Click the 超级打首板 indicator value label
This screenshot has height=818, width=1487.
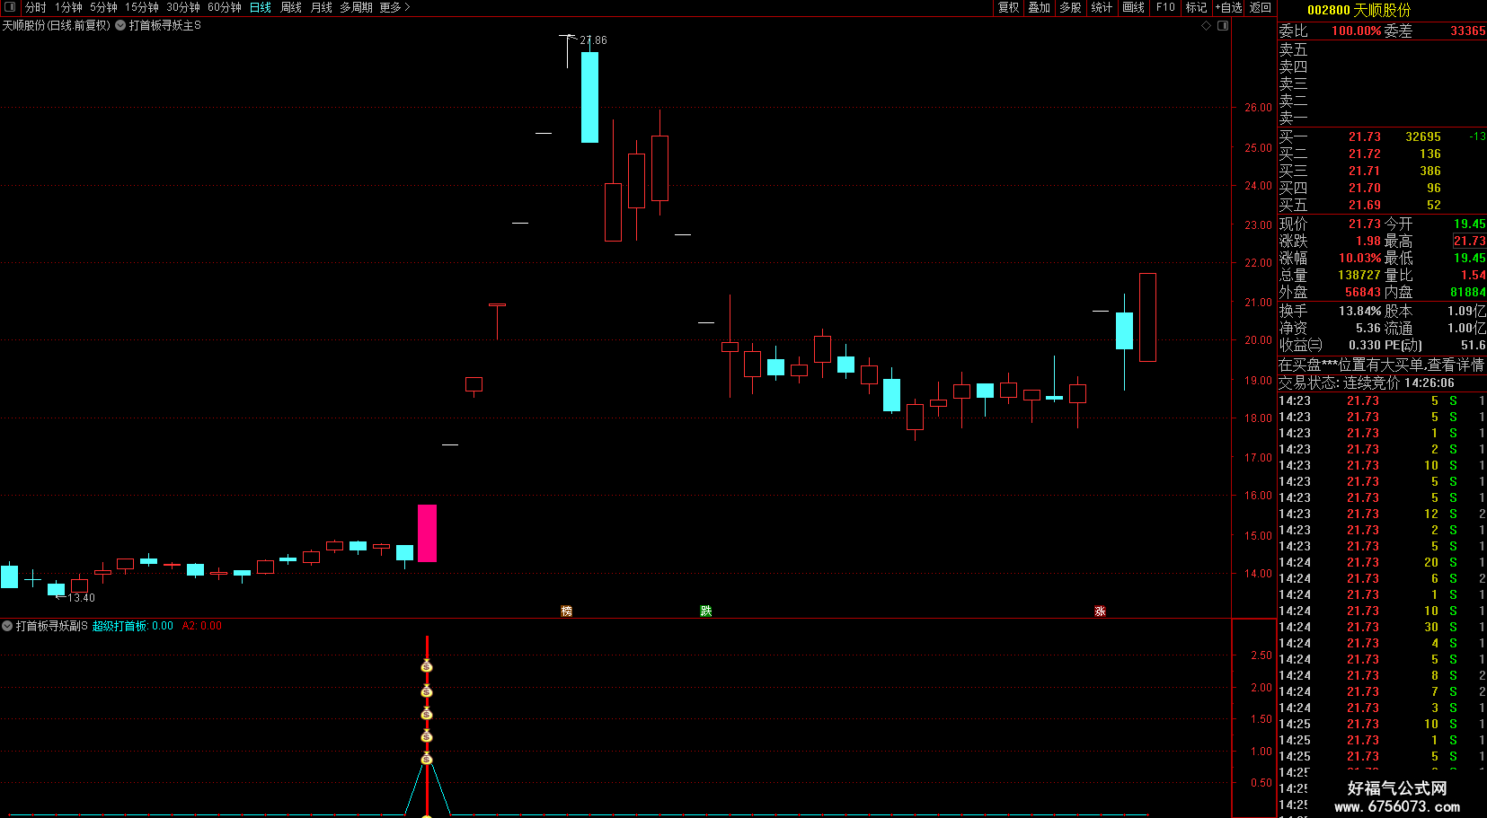click(x=132, y=626)
